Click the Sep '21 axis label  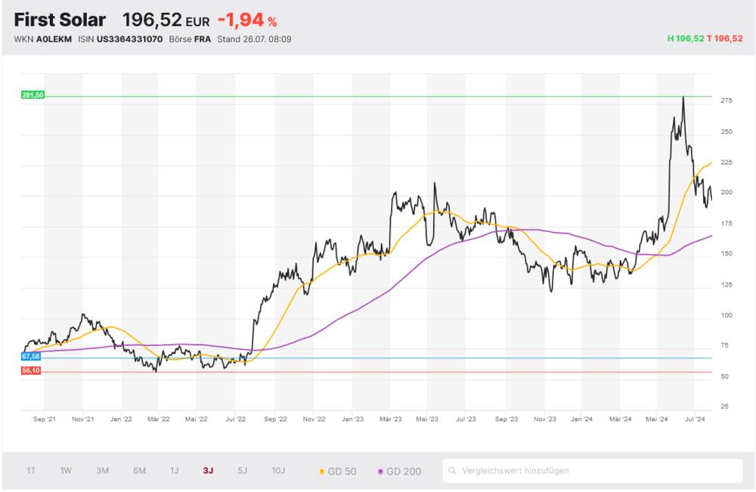[x=45, y=419]
